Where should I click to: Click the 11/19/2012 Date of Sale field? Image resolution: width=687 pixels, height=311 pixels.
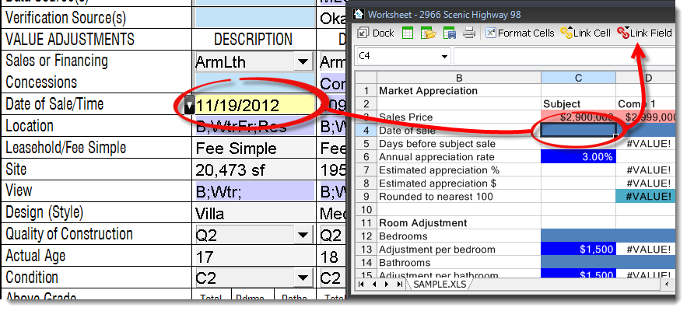tap(254, 105)
